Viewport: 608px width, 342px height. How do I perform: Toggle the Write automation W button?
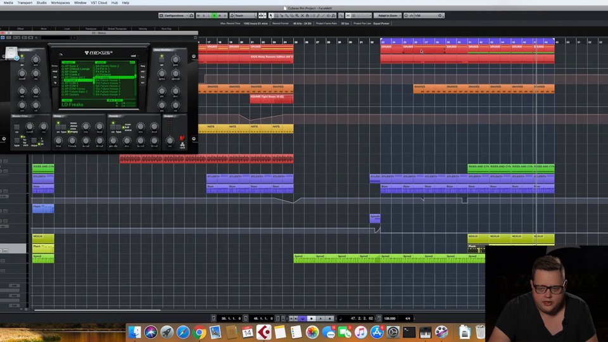220,15
